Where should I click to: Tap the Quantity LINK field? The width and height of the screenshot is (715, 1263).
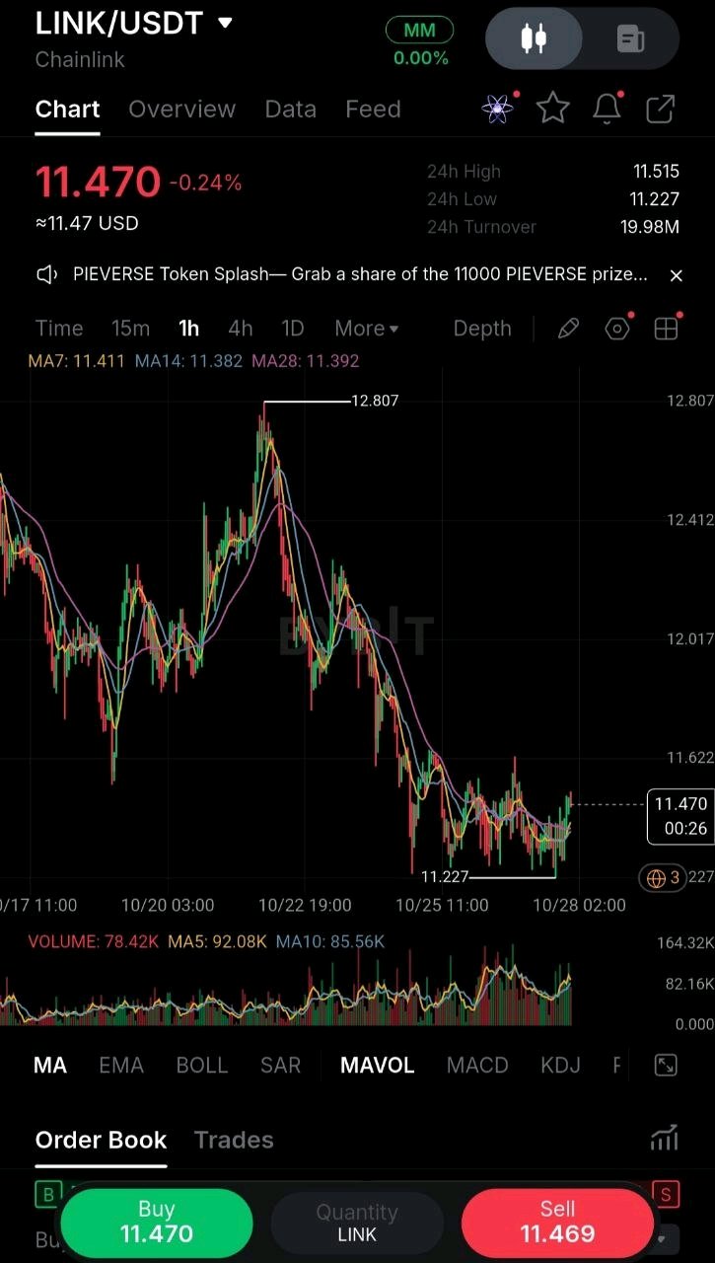click(357, 1222)
